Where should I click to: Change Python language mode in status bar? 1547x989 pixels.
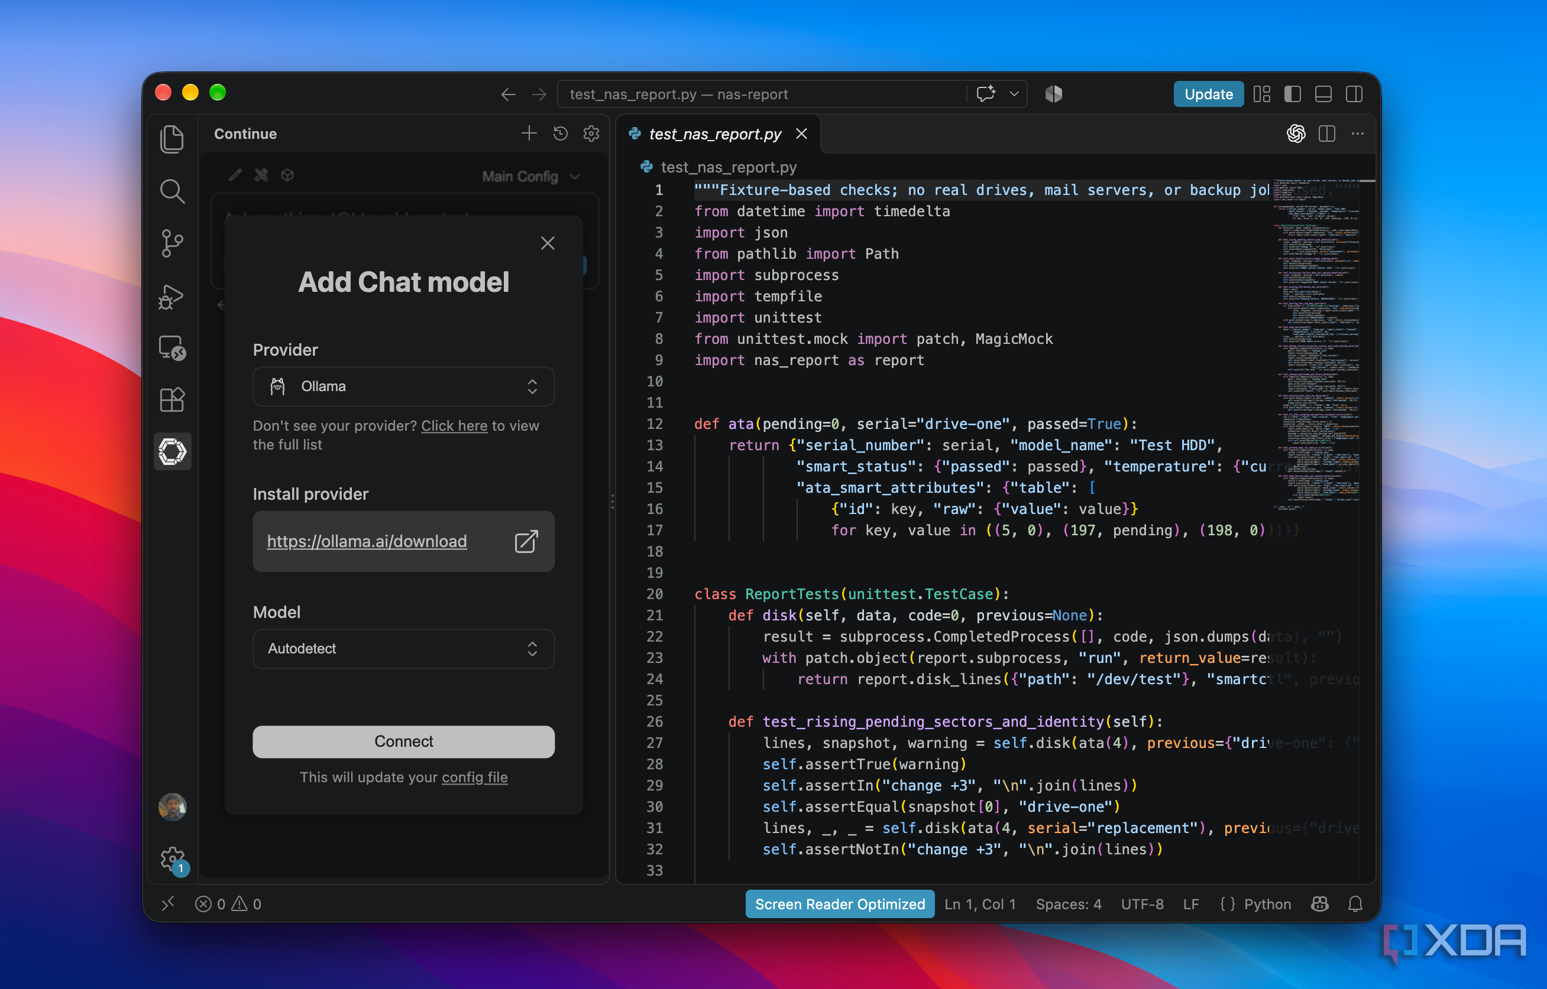[1267, 903]
